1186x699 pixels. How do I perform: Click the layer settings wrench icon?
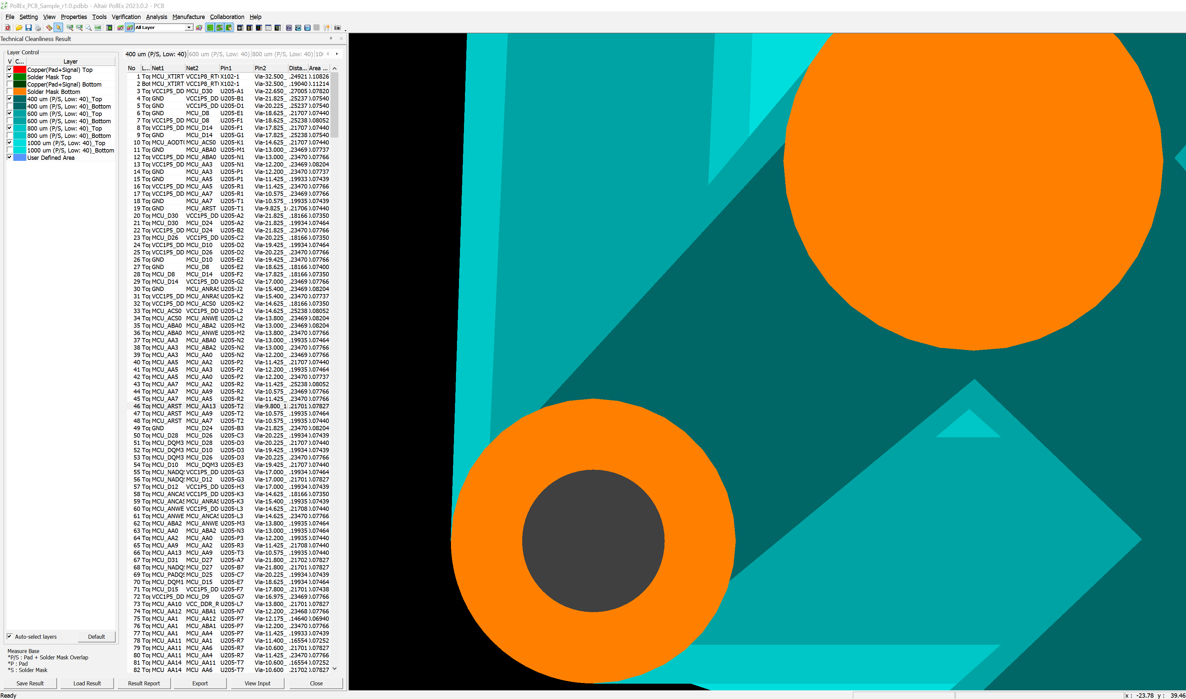click(x=199, y=28)
